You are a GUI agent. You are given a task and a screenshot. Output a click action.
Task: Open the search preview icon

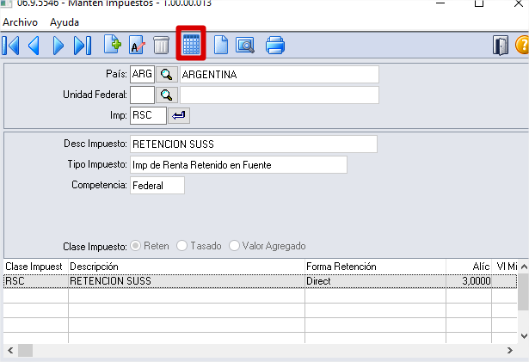[x=245, y=46]
